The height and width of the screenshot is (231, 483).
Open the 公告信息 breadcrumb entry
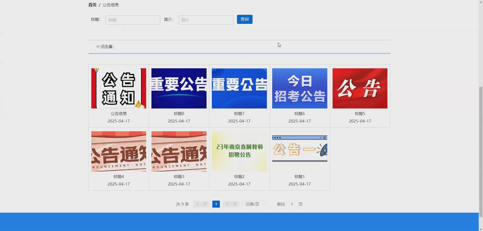click(x=111, y=5)
